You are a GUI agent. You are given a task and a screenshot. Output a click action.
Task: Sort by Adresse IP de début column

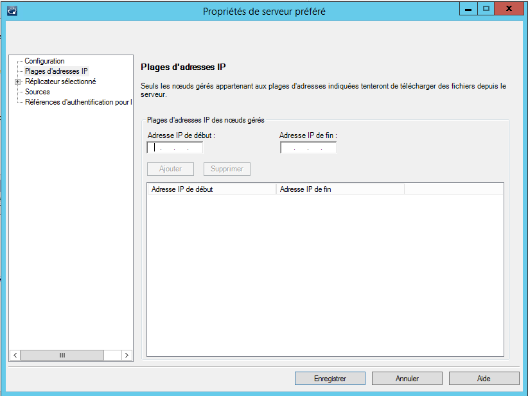pyautogui.click(x=211, y=189)
